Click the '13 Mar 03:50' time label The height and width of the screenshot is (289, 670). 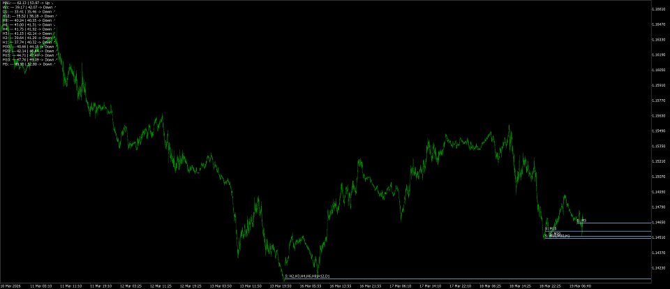pyautogui.click(x=223, y=286)
